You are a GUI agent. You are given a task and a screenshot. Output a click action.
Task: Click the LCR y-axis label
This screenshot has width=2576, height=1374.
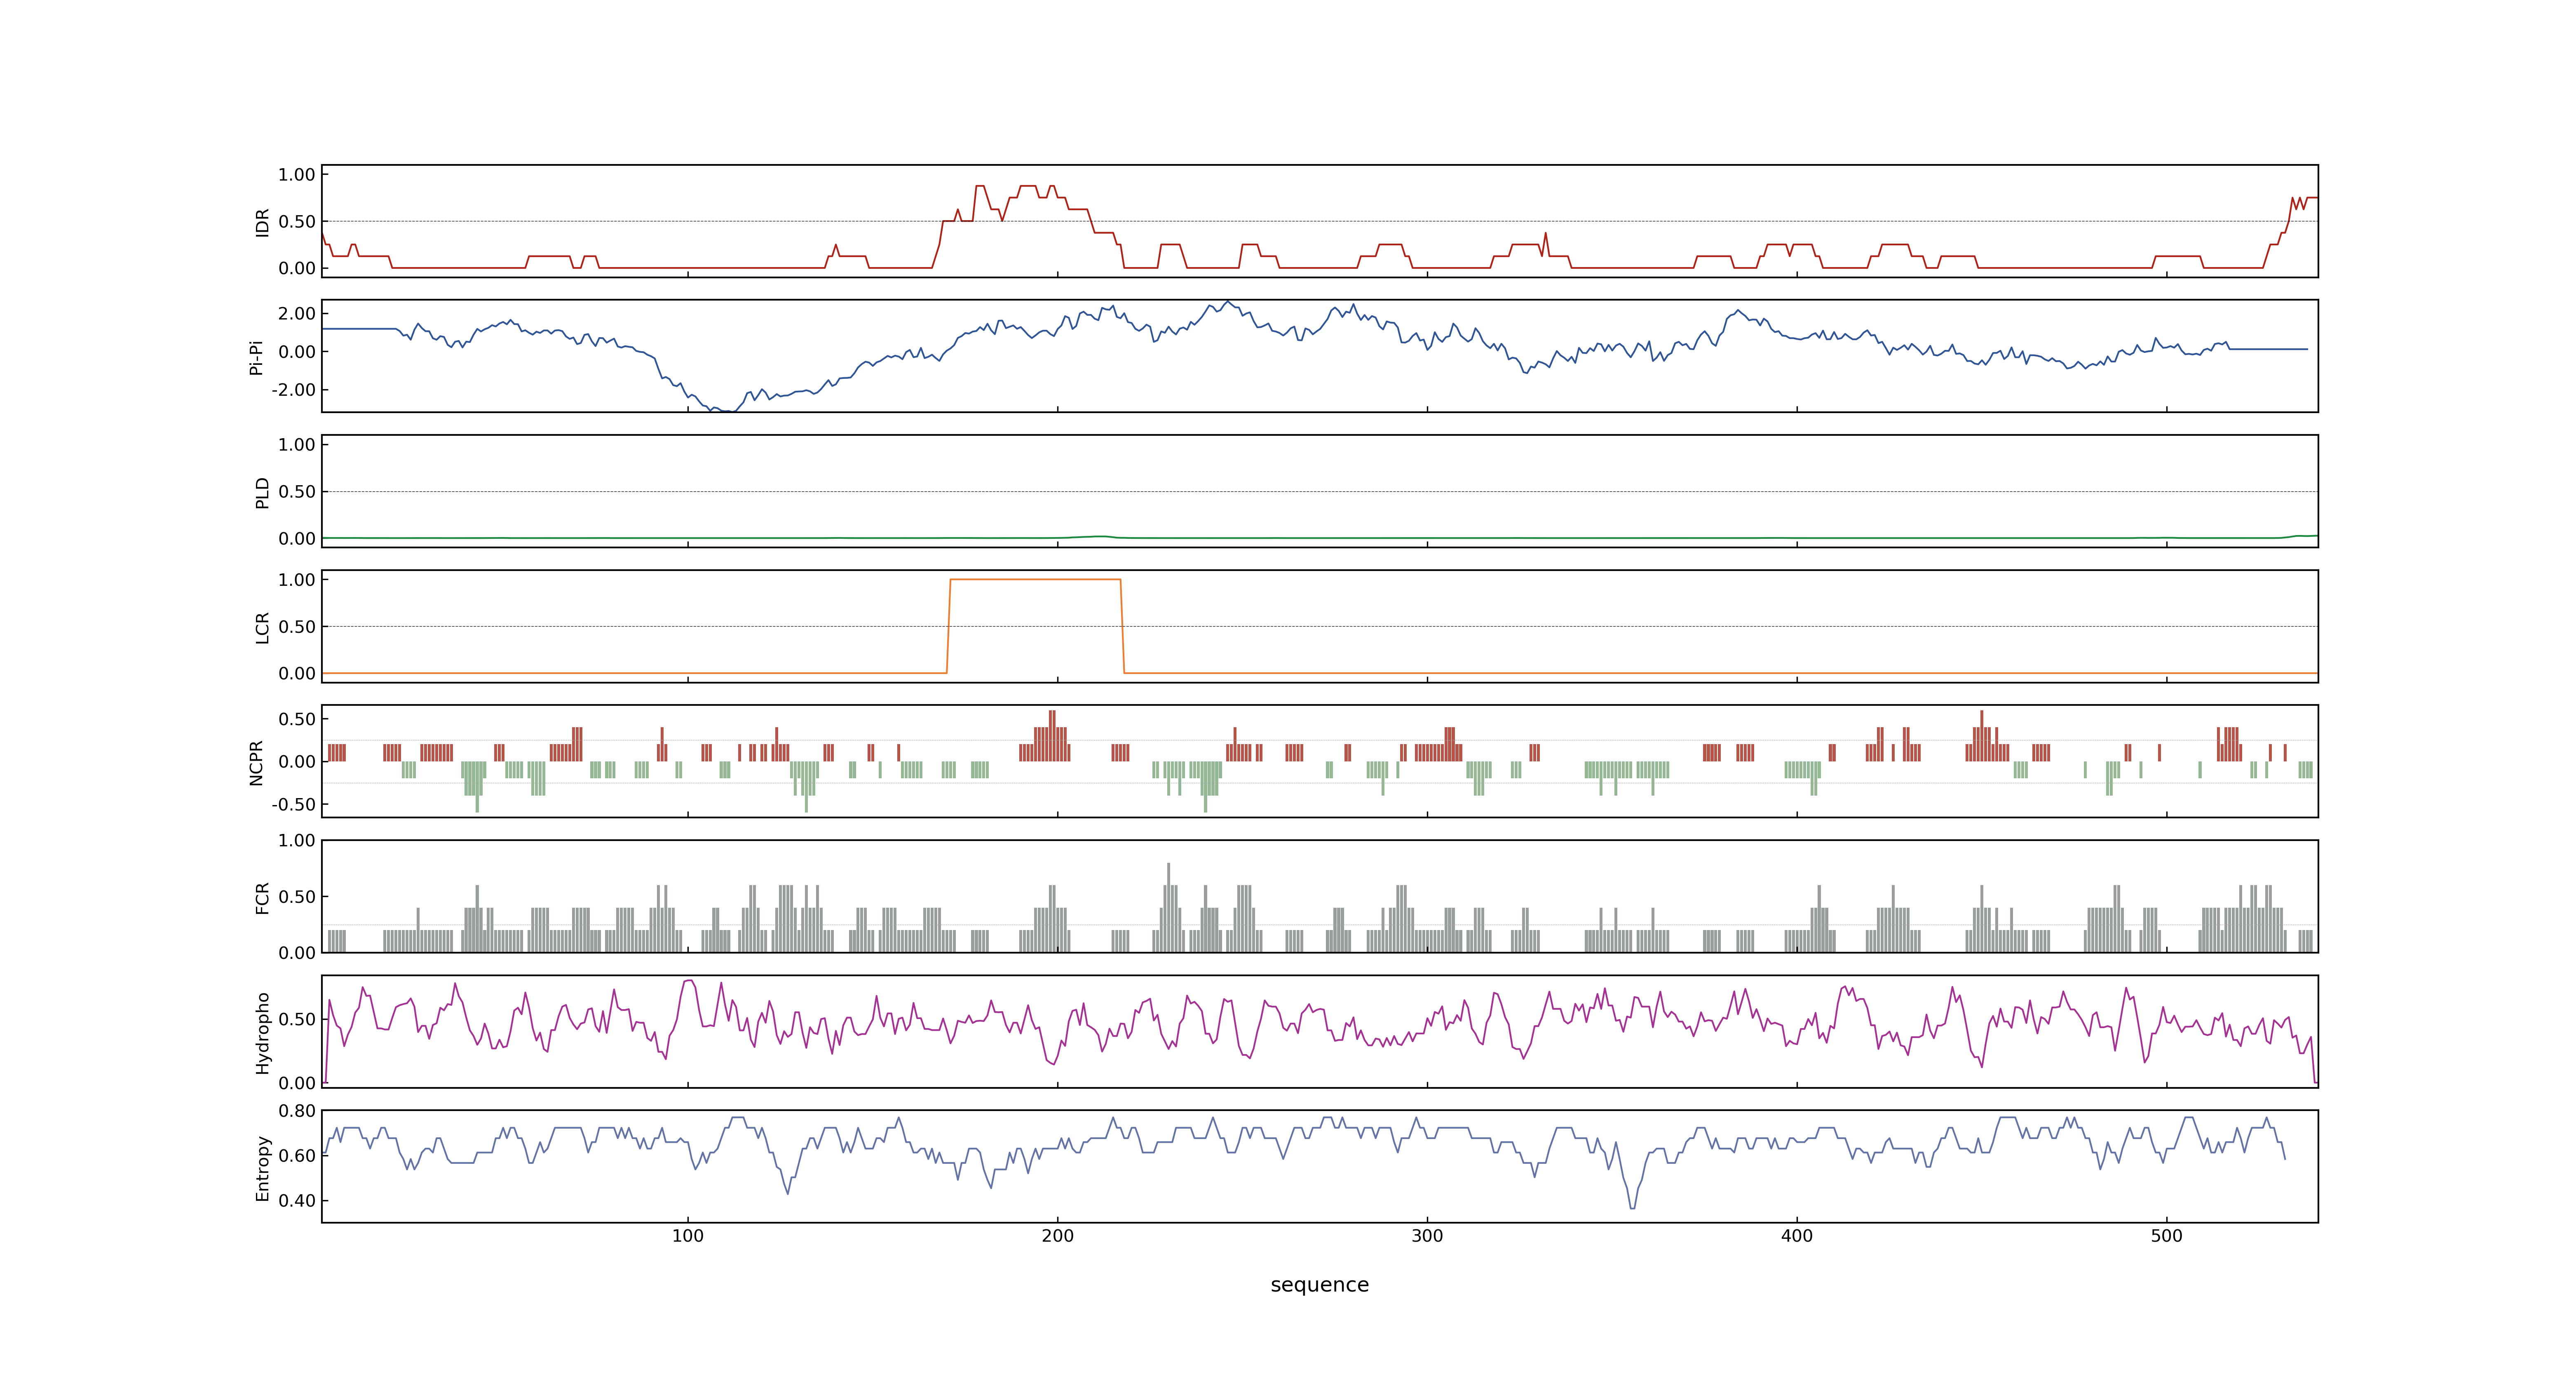(263, 628)
